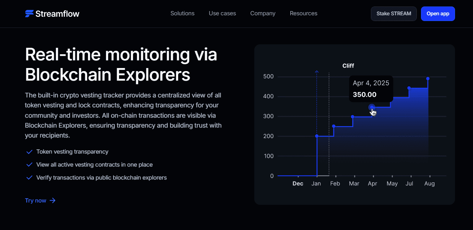
Task: Click checkmark beside View all active vesting contracts
Action: point(29,165)
